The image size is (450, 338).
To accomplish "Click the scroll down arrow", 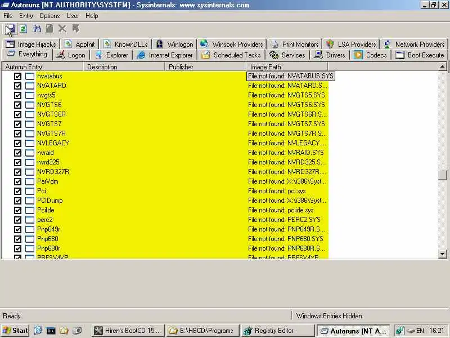I will [x=442, y=254].
